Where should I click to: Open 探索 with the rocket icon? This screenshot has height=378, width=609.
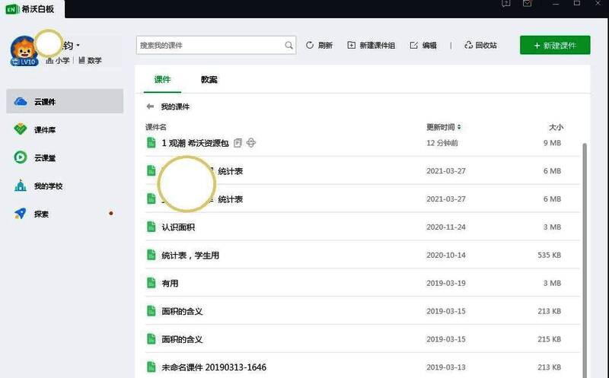point(41,214)
